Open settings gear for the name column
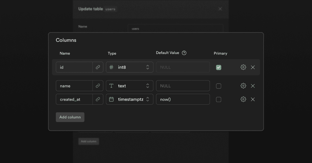The width and height of the screenshot is (312, 163). tap(243, 86)
